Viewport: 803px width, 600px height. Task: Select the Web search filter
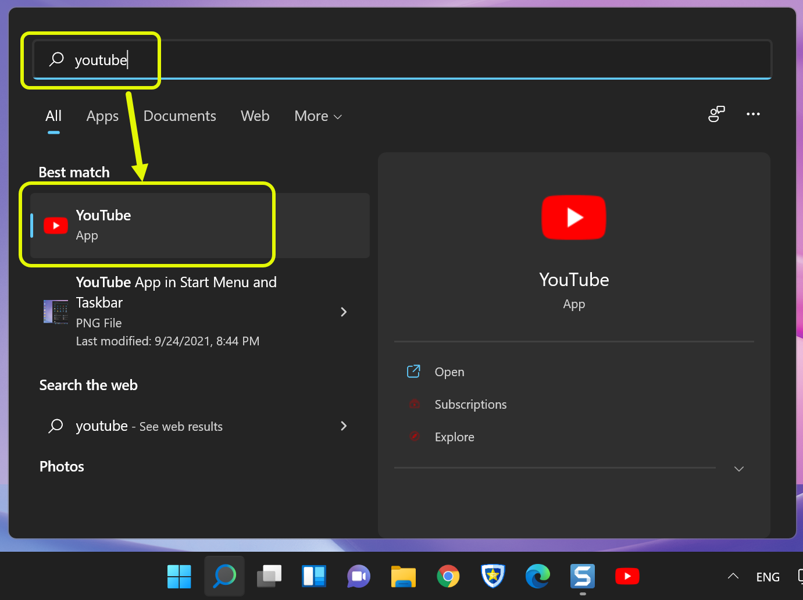[255, 116]
